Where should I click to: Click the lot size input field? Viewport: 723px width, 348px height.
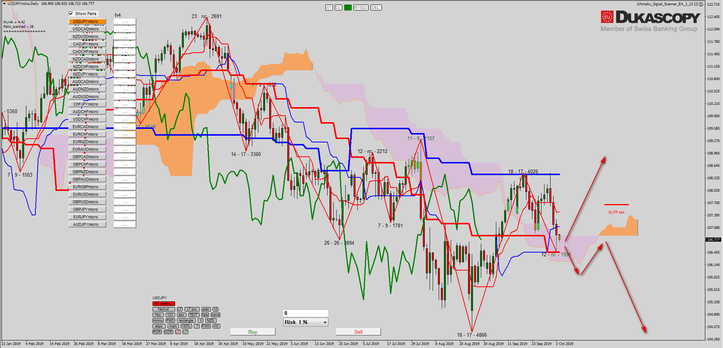pyautogui.click(x=305, y=313)
